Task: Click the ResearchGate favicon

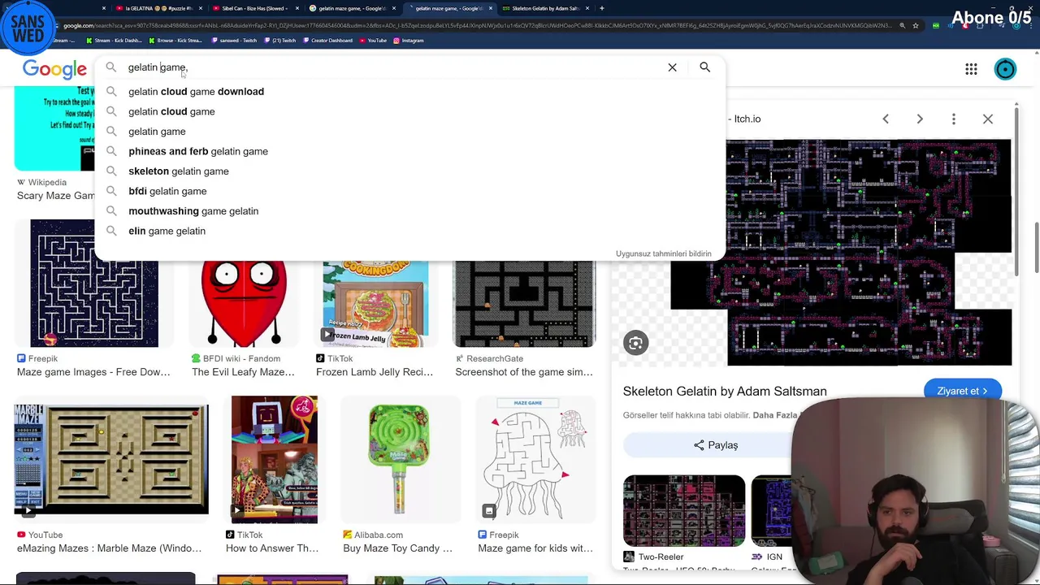Action: [459, 358]
